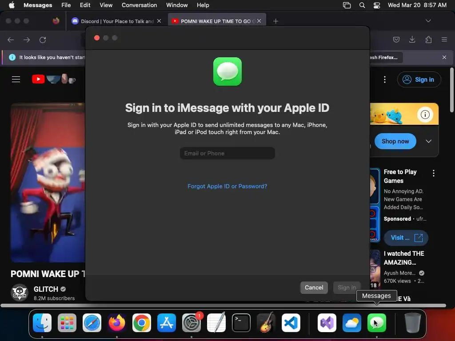Go forward in Firefox

(27, 40)
